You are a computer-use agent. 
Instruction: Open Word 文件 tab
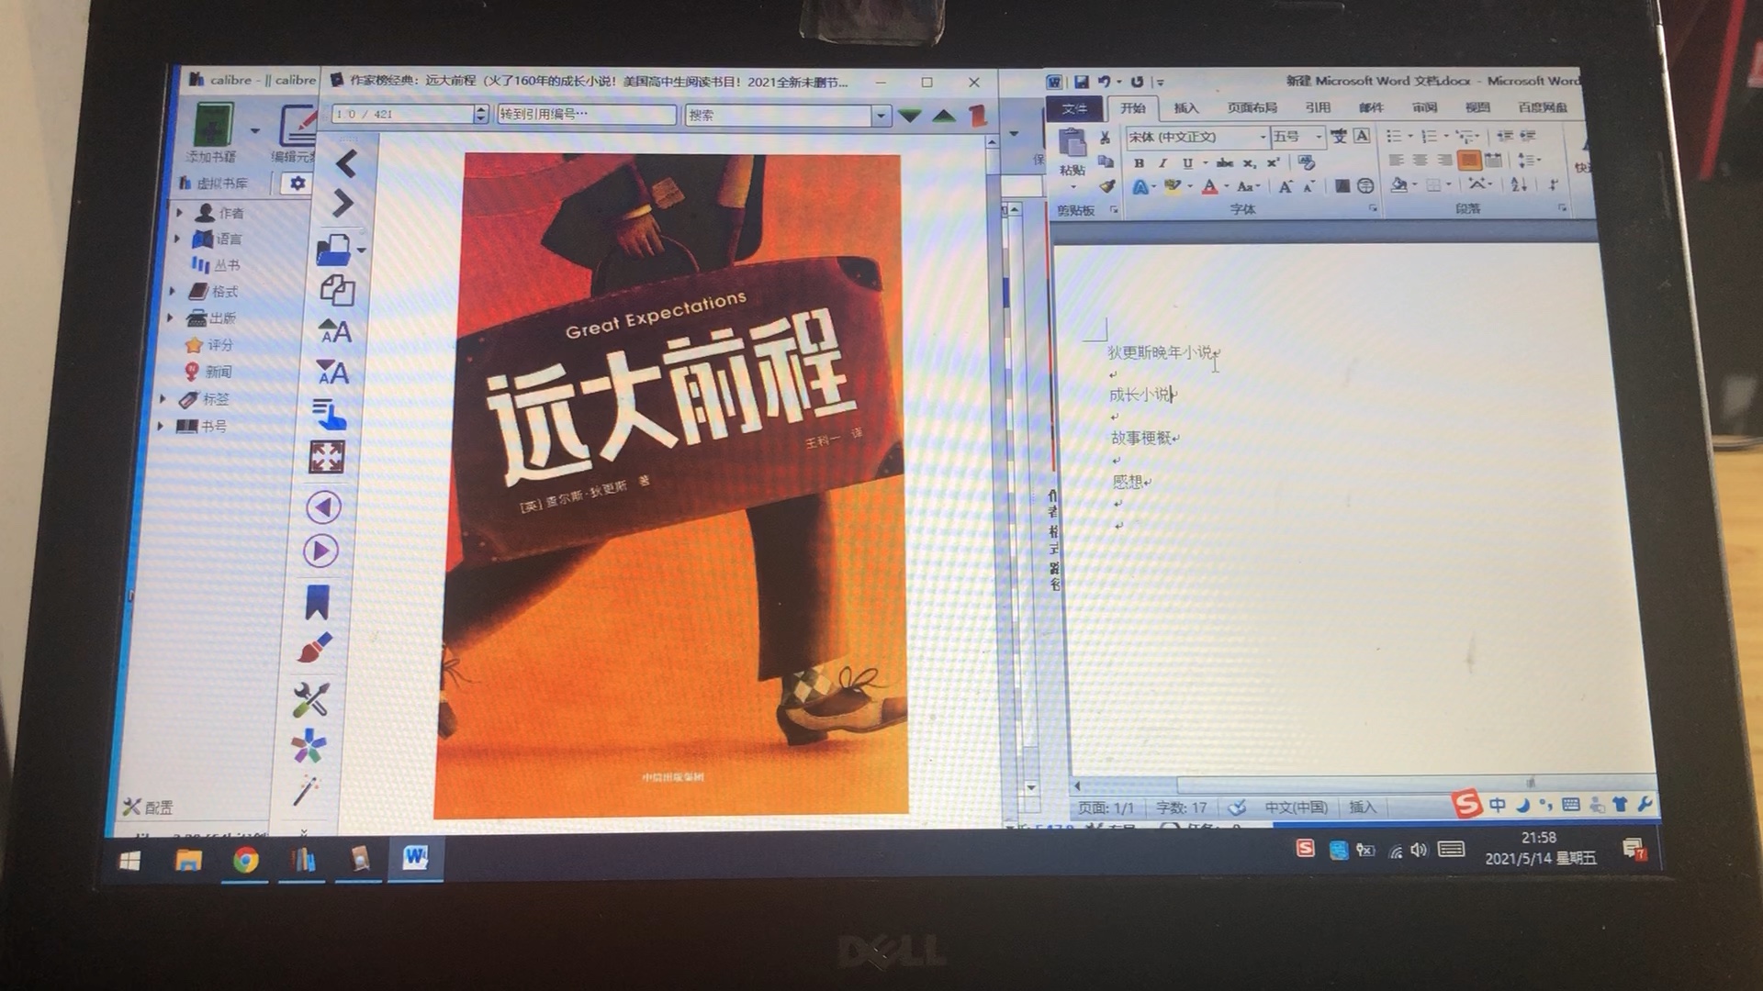pos(1074,109)
